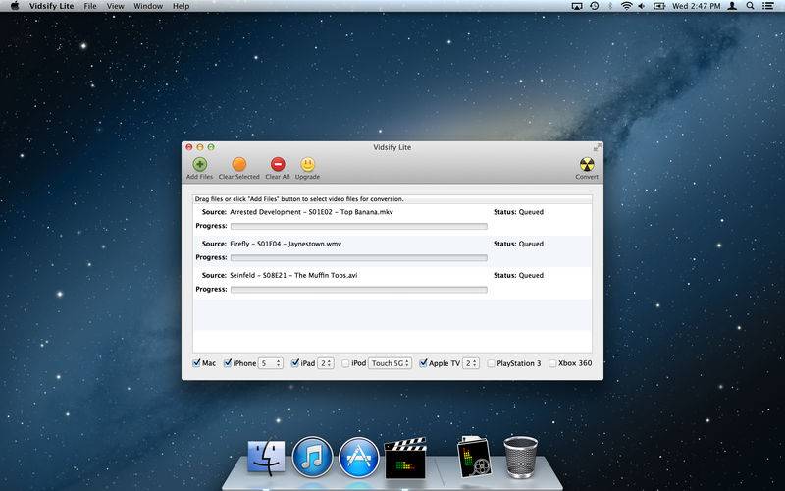Zoom the Vidsify Lite window with the green button

(x=211, y=147)
